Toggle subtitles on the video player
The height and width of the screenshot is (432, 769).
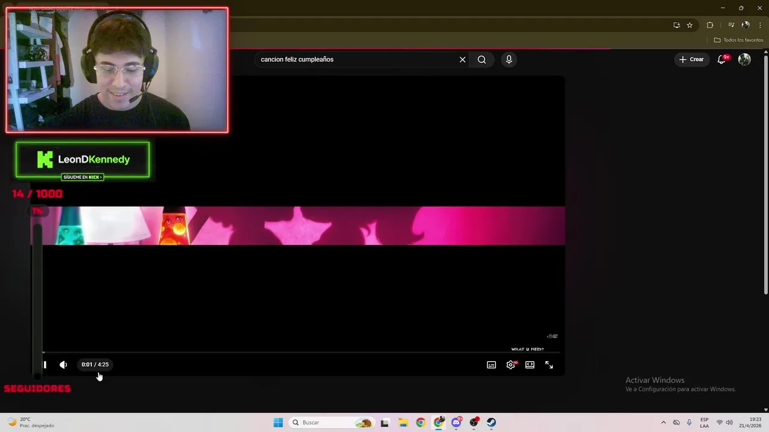(491, 365)
